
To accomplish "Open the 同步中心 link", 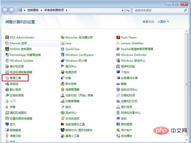I will click(x=71, y=113).
